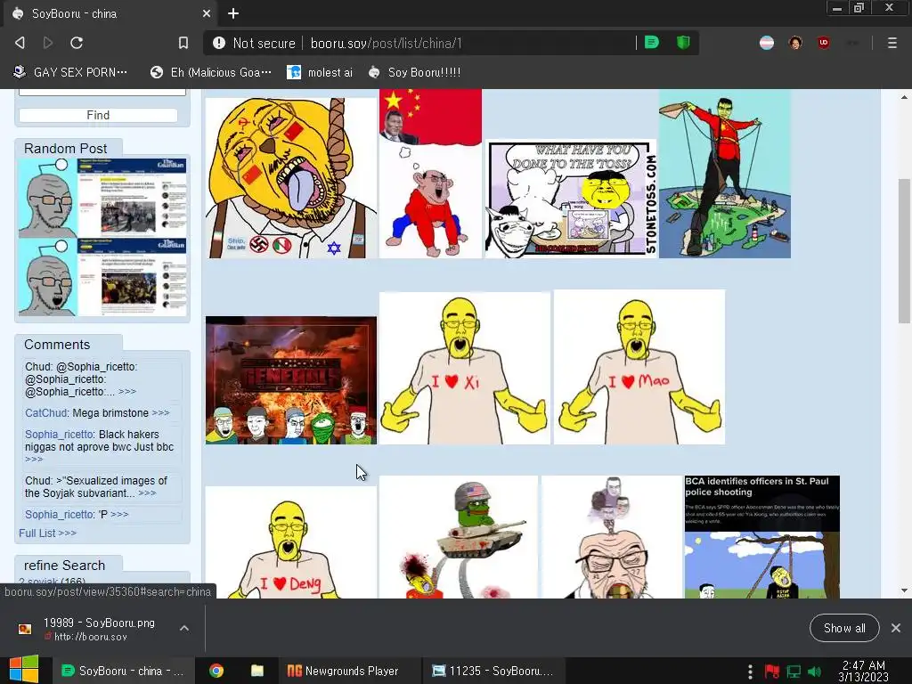Open the puppet giant over island thumbnail
This screenshot has height=684, width=912.
(725, 174)
